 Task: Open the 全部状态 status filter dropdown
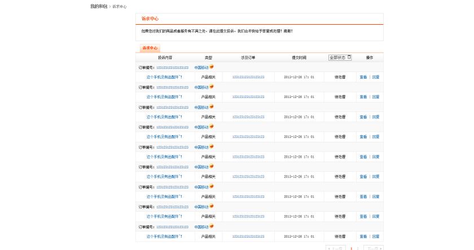[x=340, y=57]
